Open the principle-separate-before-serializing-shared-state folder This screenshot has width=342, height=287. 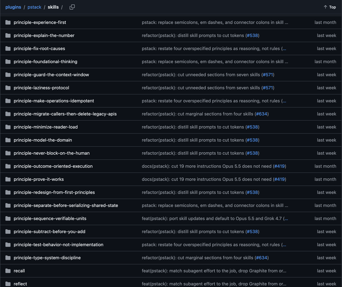point(66,205)
